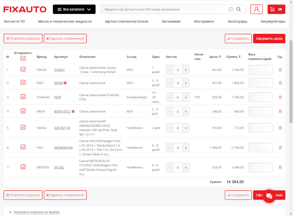The image size is (293, 216).
Task: Open Масла и технические жидкости menu
Action: [65, 21]
